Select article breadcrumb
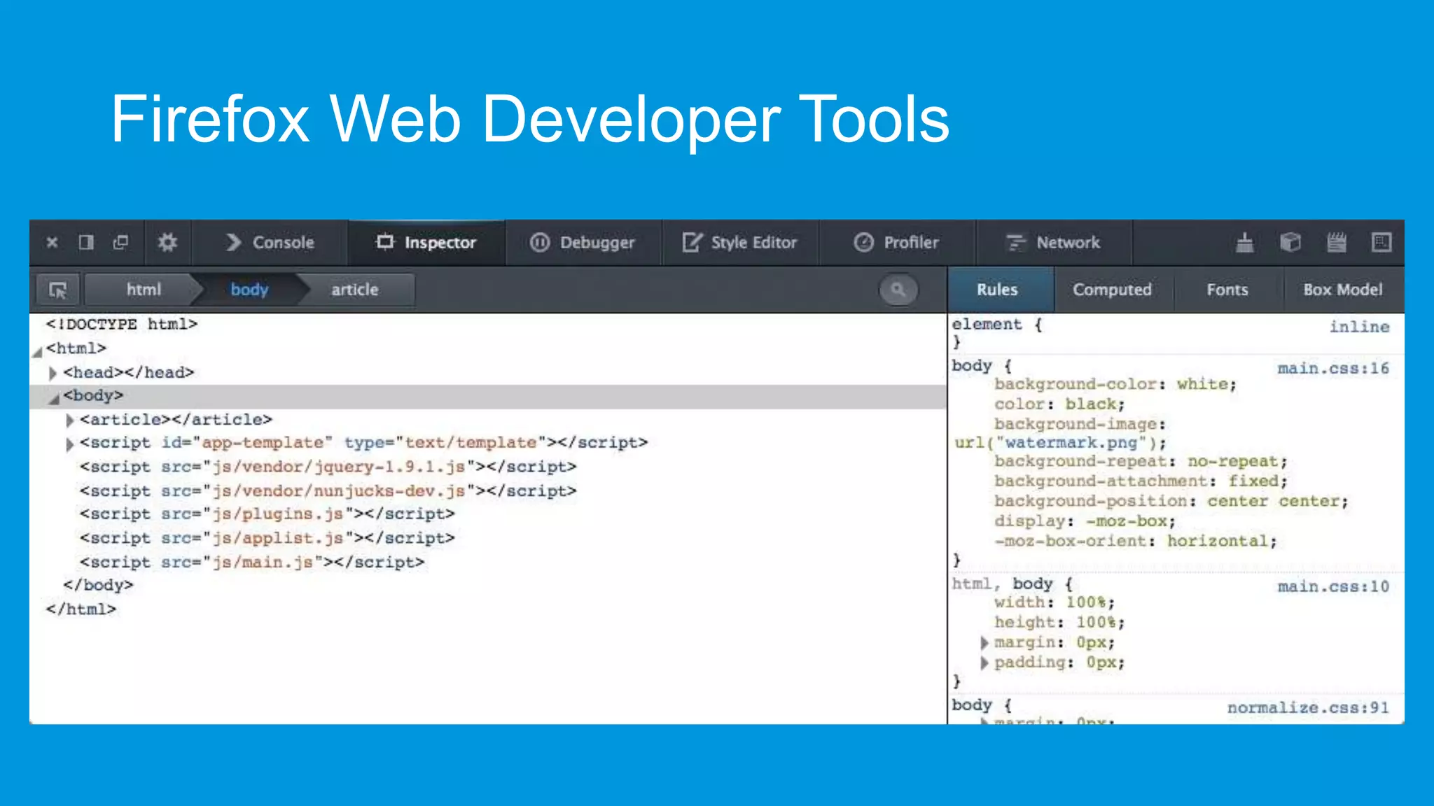1434x806 pixels. [355, 290]
